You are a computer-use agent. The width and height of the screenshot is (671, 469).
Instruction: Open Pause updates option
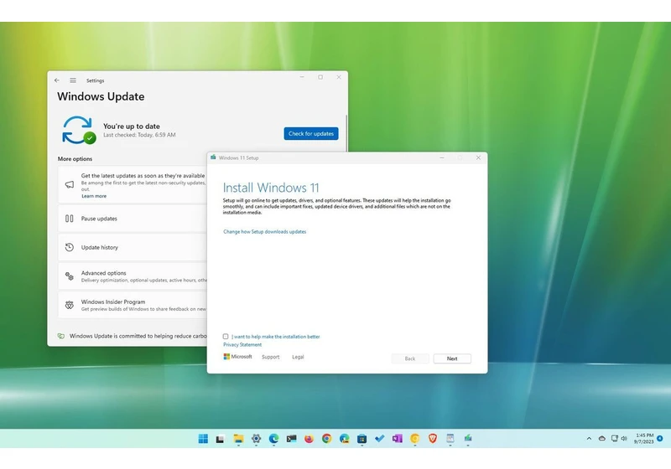point(133,219)
